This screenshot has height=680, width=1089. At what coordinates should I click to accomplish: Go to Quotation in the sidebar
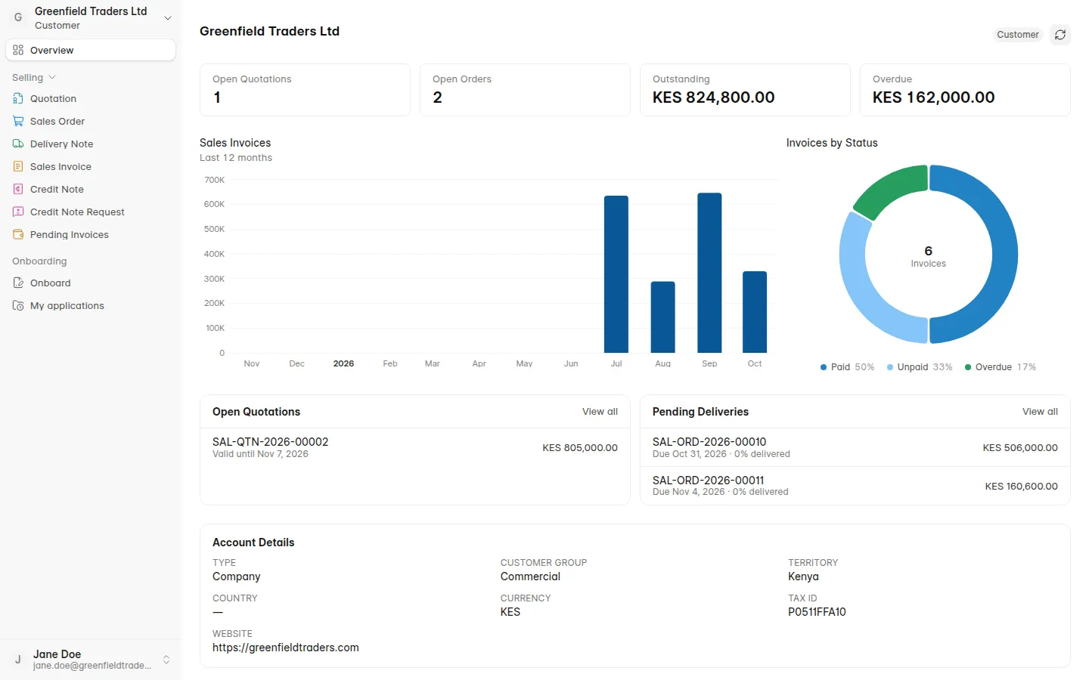pos(91,98)
